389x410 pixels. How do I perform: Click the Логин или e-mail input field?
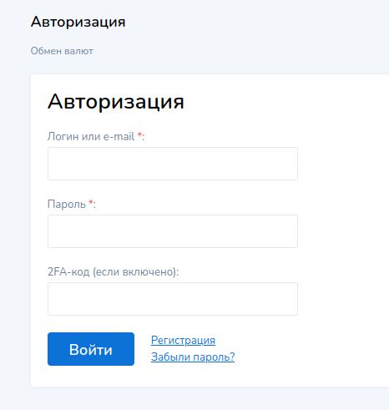[x=173, y=164]
